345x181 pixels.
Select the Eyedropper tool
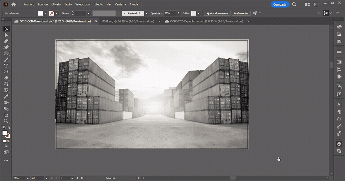pos(6,96)
